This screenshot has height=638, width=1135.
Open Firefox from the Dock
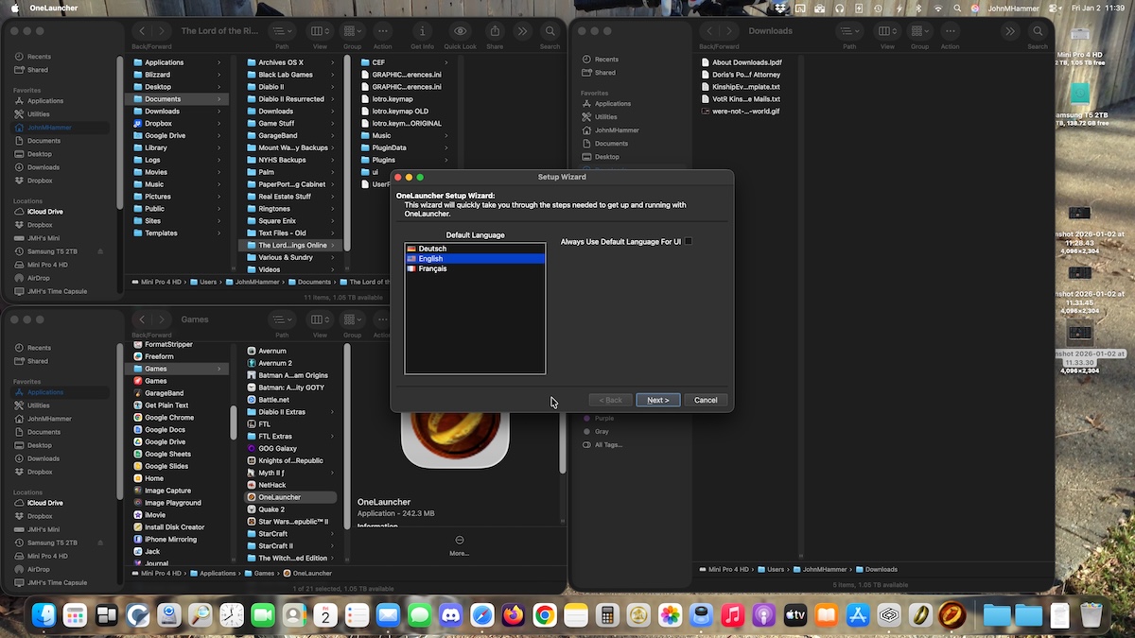coord(513,616)
